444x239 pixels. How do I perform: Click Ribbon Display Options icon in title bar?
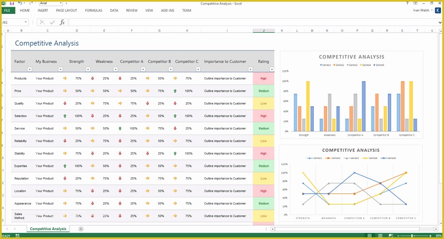point(416,3)
